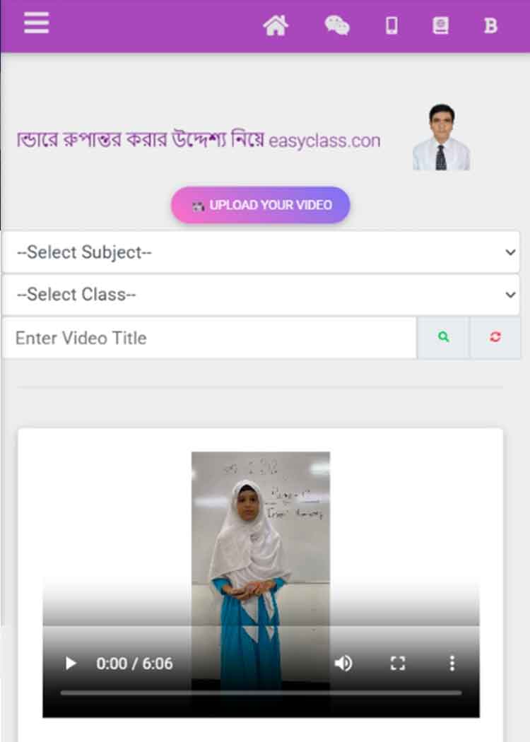
Task: Click the bold B icon in header
Action: (490, 25)
